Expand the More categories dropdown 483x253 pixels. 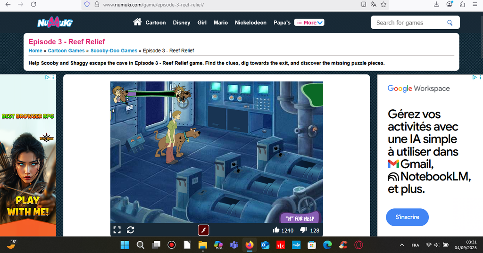(x=309, y=23)
